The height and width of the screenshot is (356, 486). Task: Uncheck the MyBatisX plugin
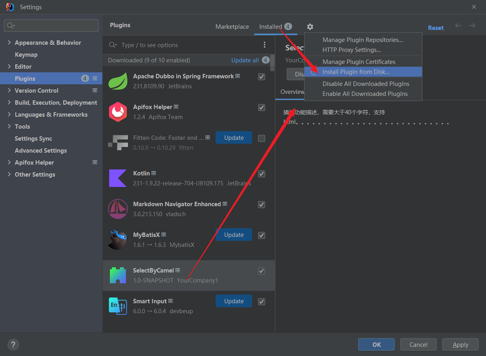point(262,235)
